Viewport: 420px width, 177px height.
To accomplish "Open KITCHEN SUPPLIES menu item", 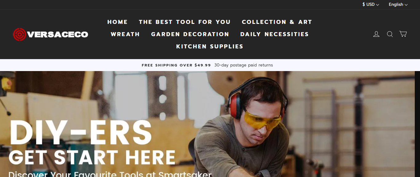I will coord(210,47).
